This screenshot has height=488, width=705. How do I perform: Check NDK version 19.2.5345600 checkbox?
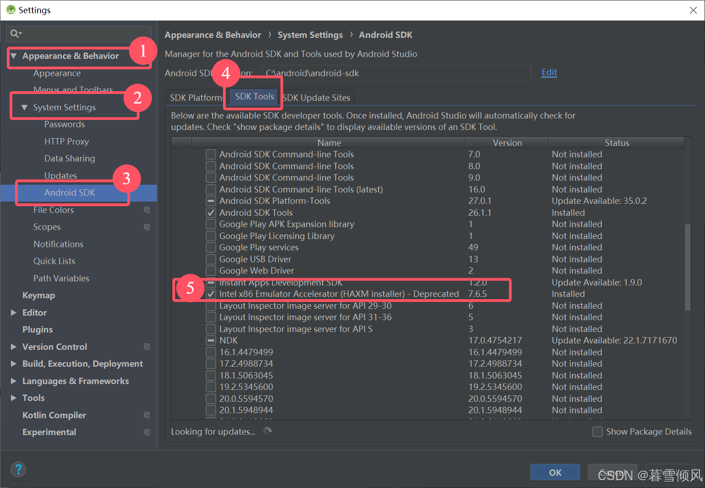(211, 387)
